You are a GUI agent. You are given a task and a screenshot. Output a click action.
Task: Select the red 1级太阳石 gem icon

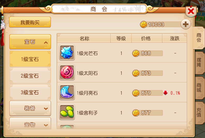(x=67, y=72)
